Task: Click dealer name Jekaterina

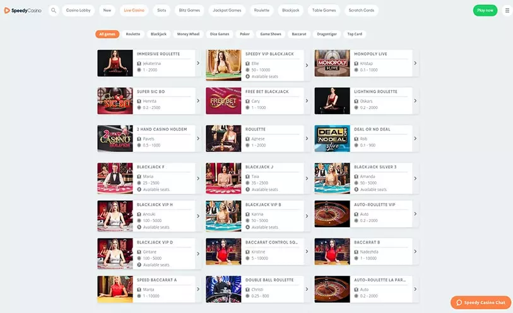Action: (x=152, y=64)
